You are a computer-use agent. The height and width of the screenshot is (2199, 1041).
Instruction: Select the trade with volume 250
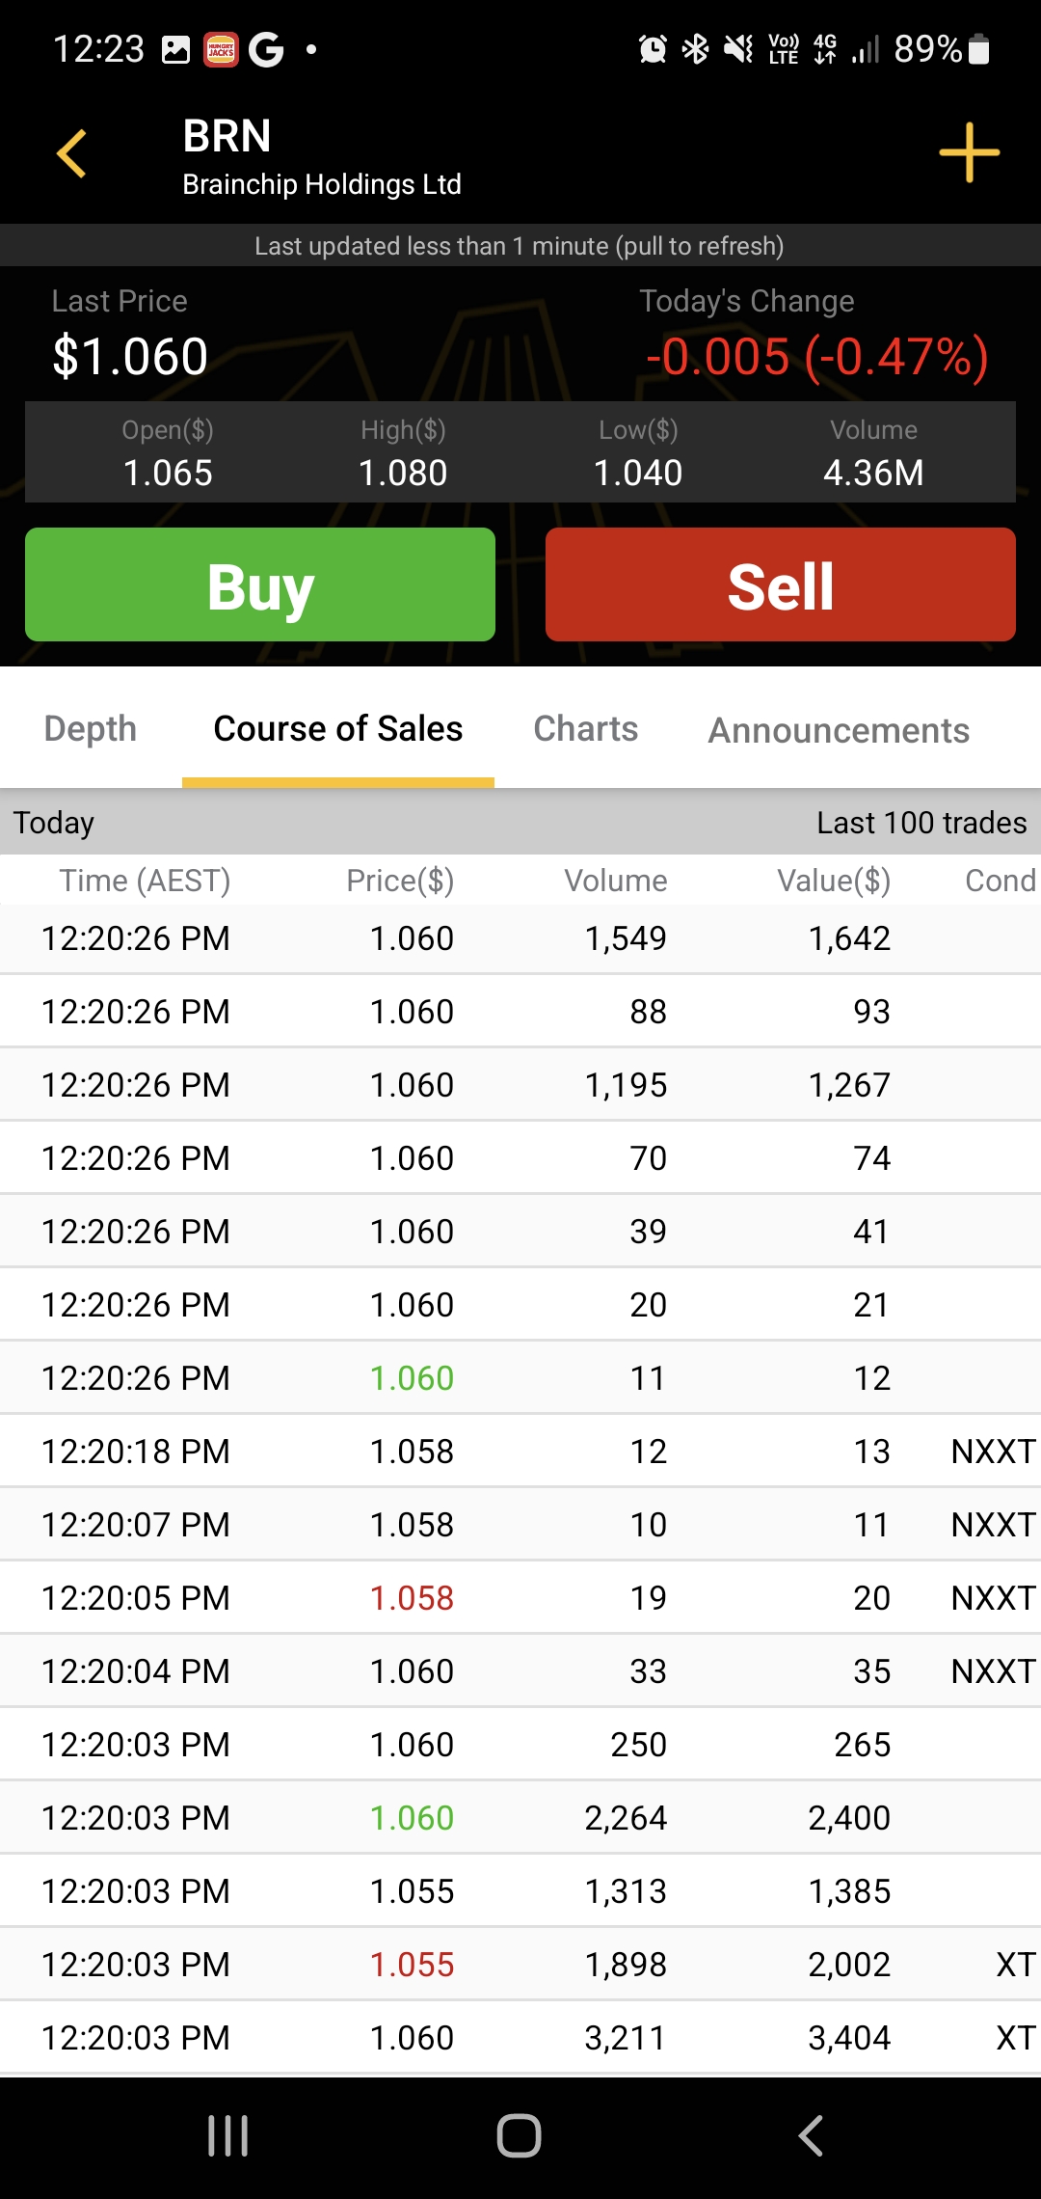coord(520,1745)
